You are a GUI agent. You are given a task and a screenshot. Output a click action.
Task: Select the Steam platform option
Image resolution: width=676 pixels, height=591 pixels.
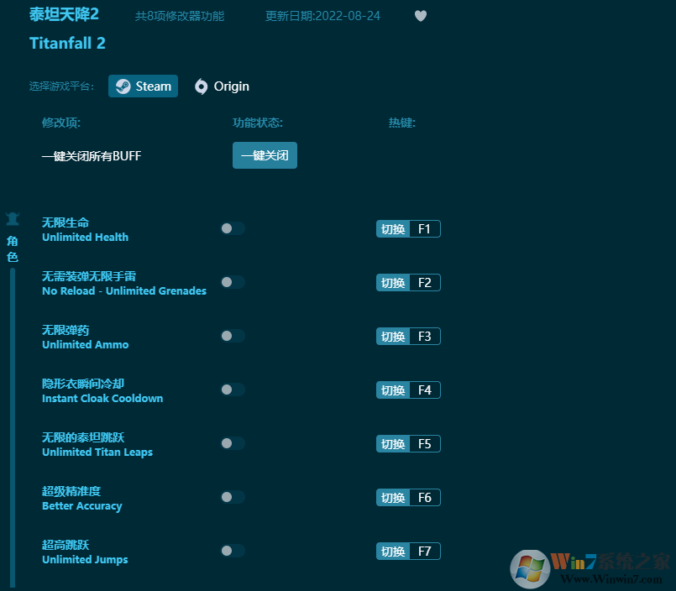(x=143, y=86)
